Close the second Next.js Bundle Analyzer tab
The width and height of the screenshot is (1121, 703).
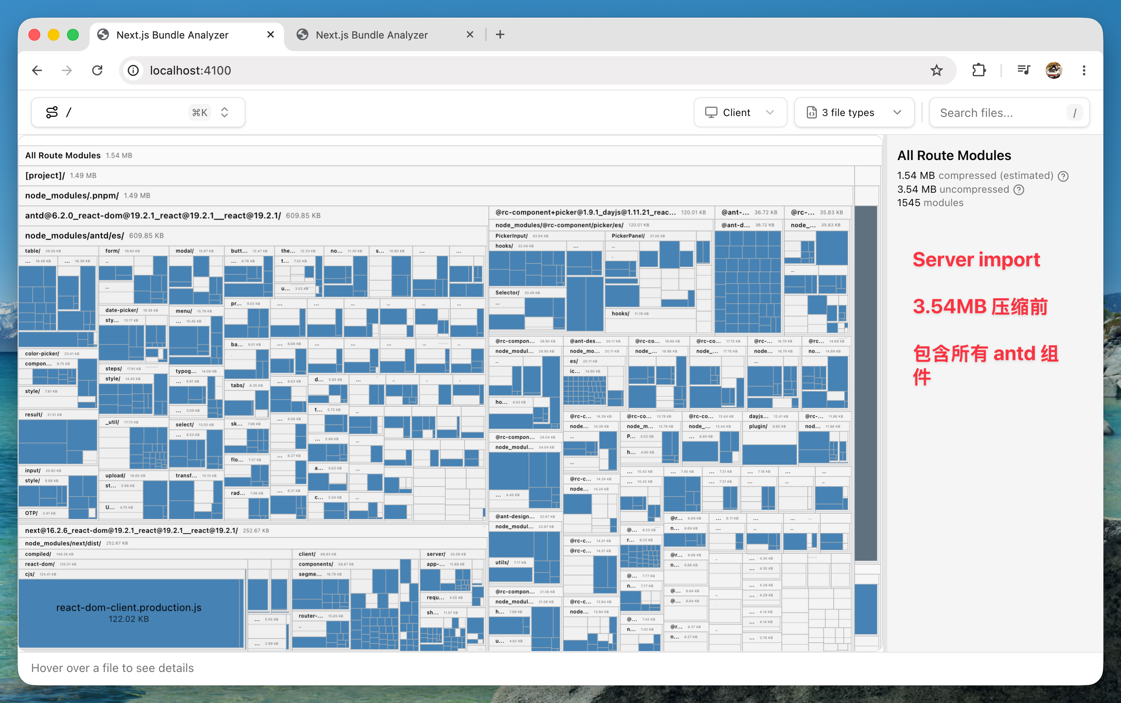pyautogui.click(x=470, y=34)
